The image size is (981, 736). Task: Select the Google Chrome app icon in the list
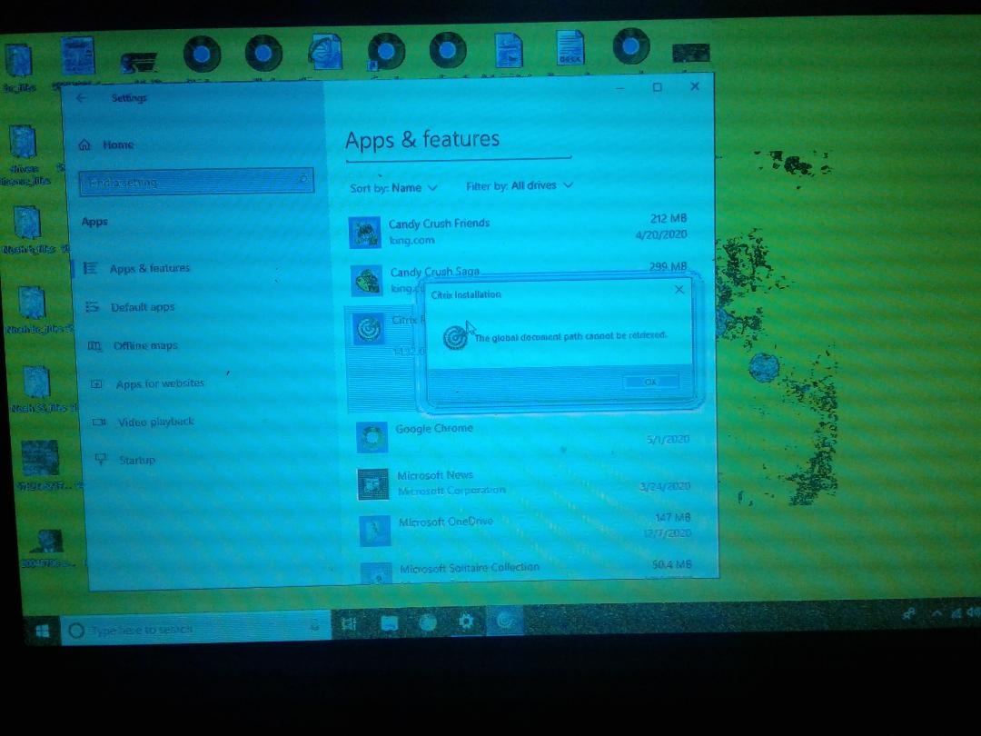pos(372,437)
